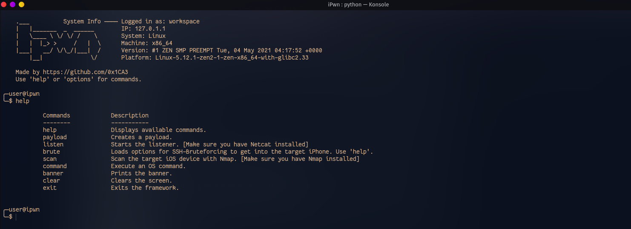Screen dimensions: 631x229
Task: Open the https://github.com/0x1CA3 link
Action: (86, 72)
